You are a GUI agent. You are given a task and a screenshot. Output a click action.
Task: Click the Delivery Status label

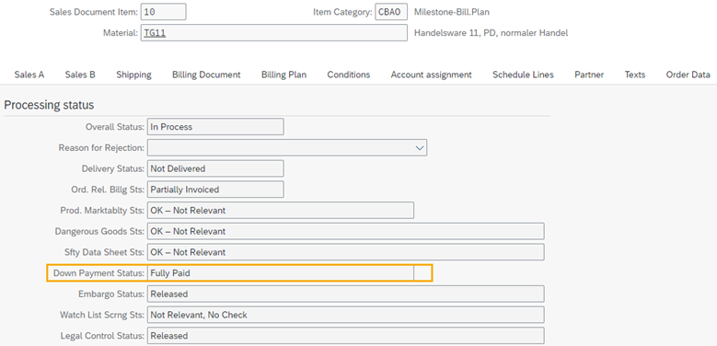tap(113, 168)
